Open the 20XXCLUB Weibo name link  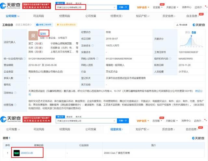[x=27, y=153]
